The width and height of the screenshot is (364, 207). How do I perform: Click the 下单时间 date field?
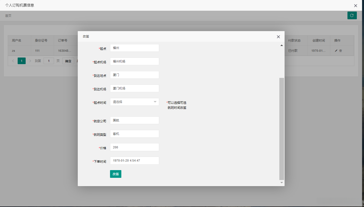tap(135, 160)
